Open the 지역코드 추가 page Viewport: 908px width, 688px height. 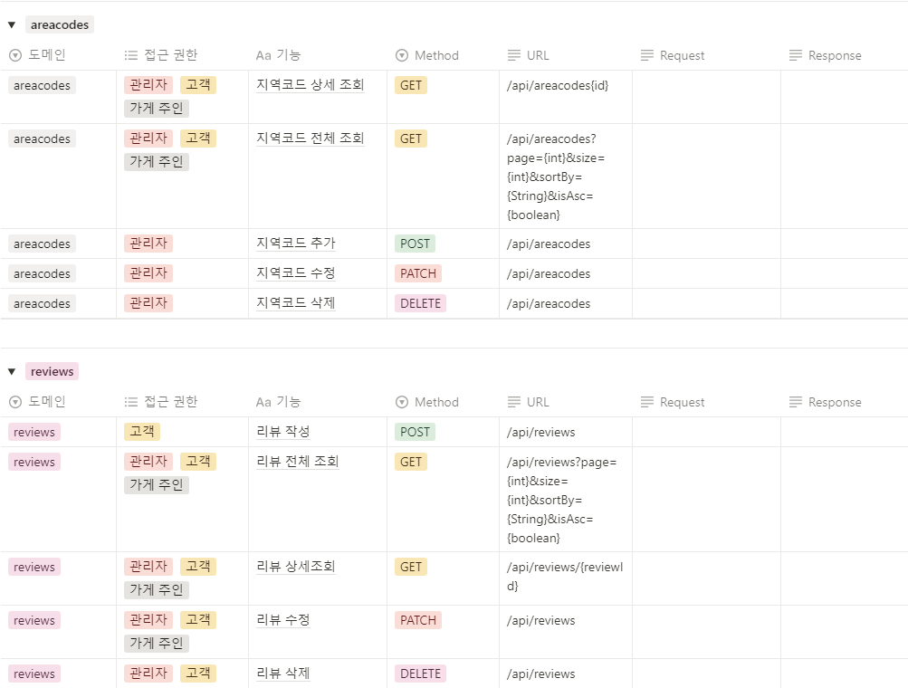click(x=296, y=244)
